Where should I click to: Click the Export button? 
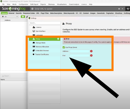[5, 76]
